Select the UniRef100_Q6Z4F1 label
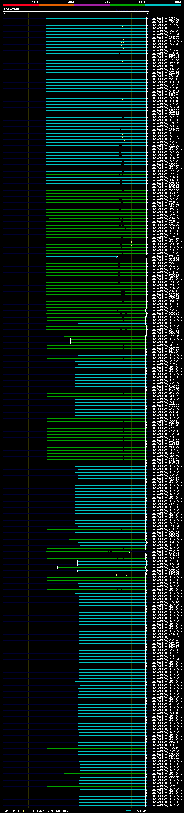The width and height of the screenshot is (184, 813). (165, 193)
